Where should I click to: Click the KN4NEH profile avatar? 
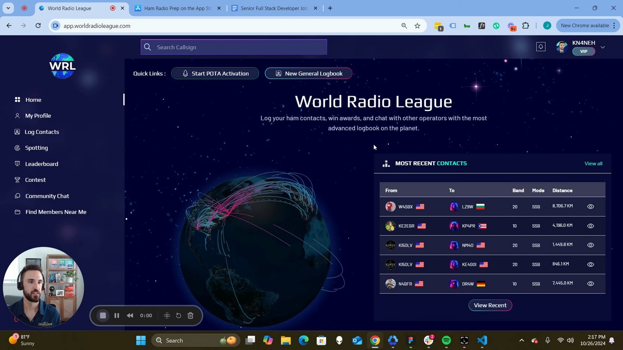[562, 47]
